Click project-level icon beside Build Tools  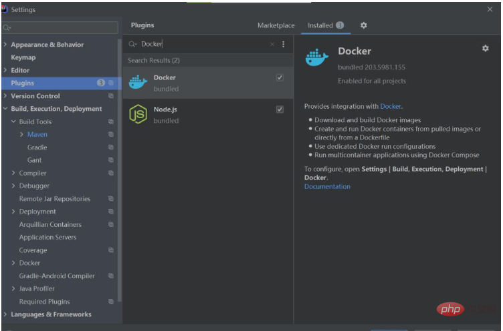click(x=111, y=121)
